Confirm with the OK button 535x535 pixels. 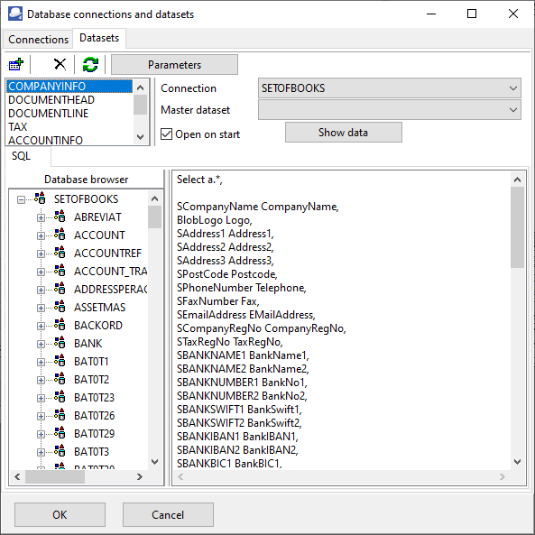coord(60,514)
